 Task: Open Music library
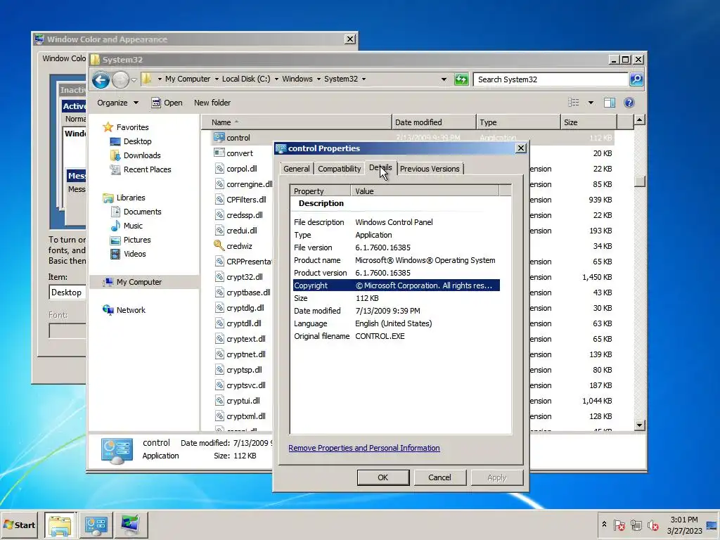click(133, 226)
